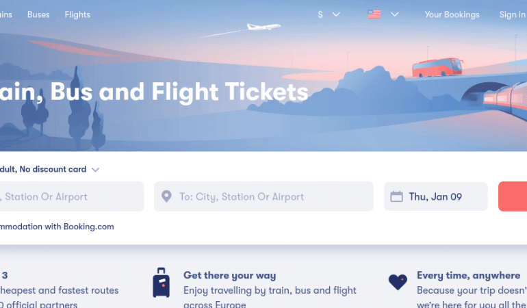
Task: Expand the currency dropdown chevron
Action: (x=336, y=14)
